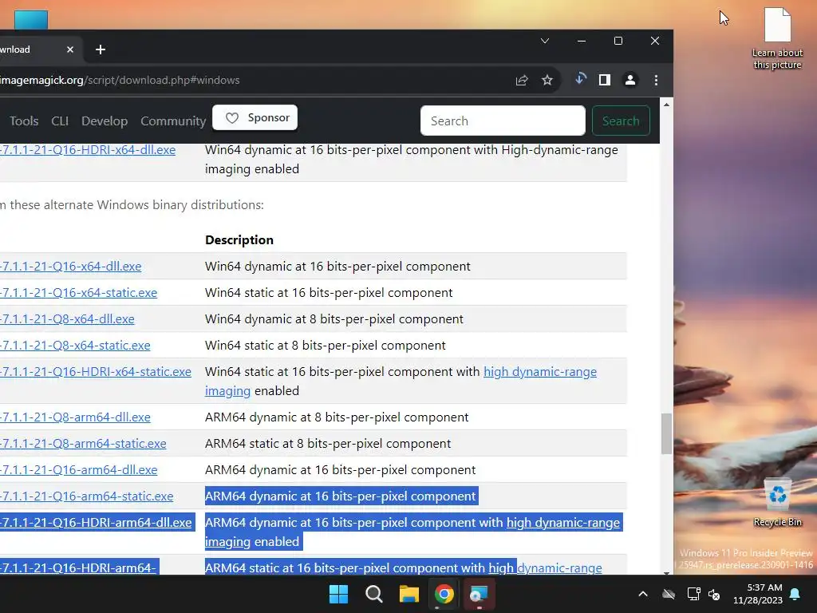Open the Tools navigation menu
This screenshot has width=817, height=613.
(24, 121)
